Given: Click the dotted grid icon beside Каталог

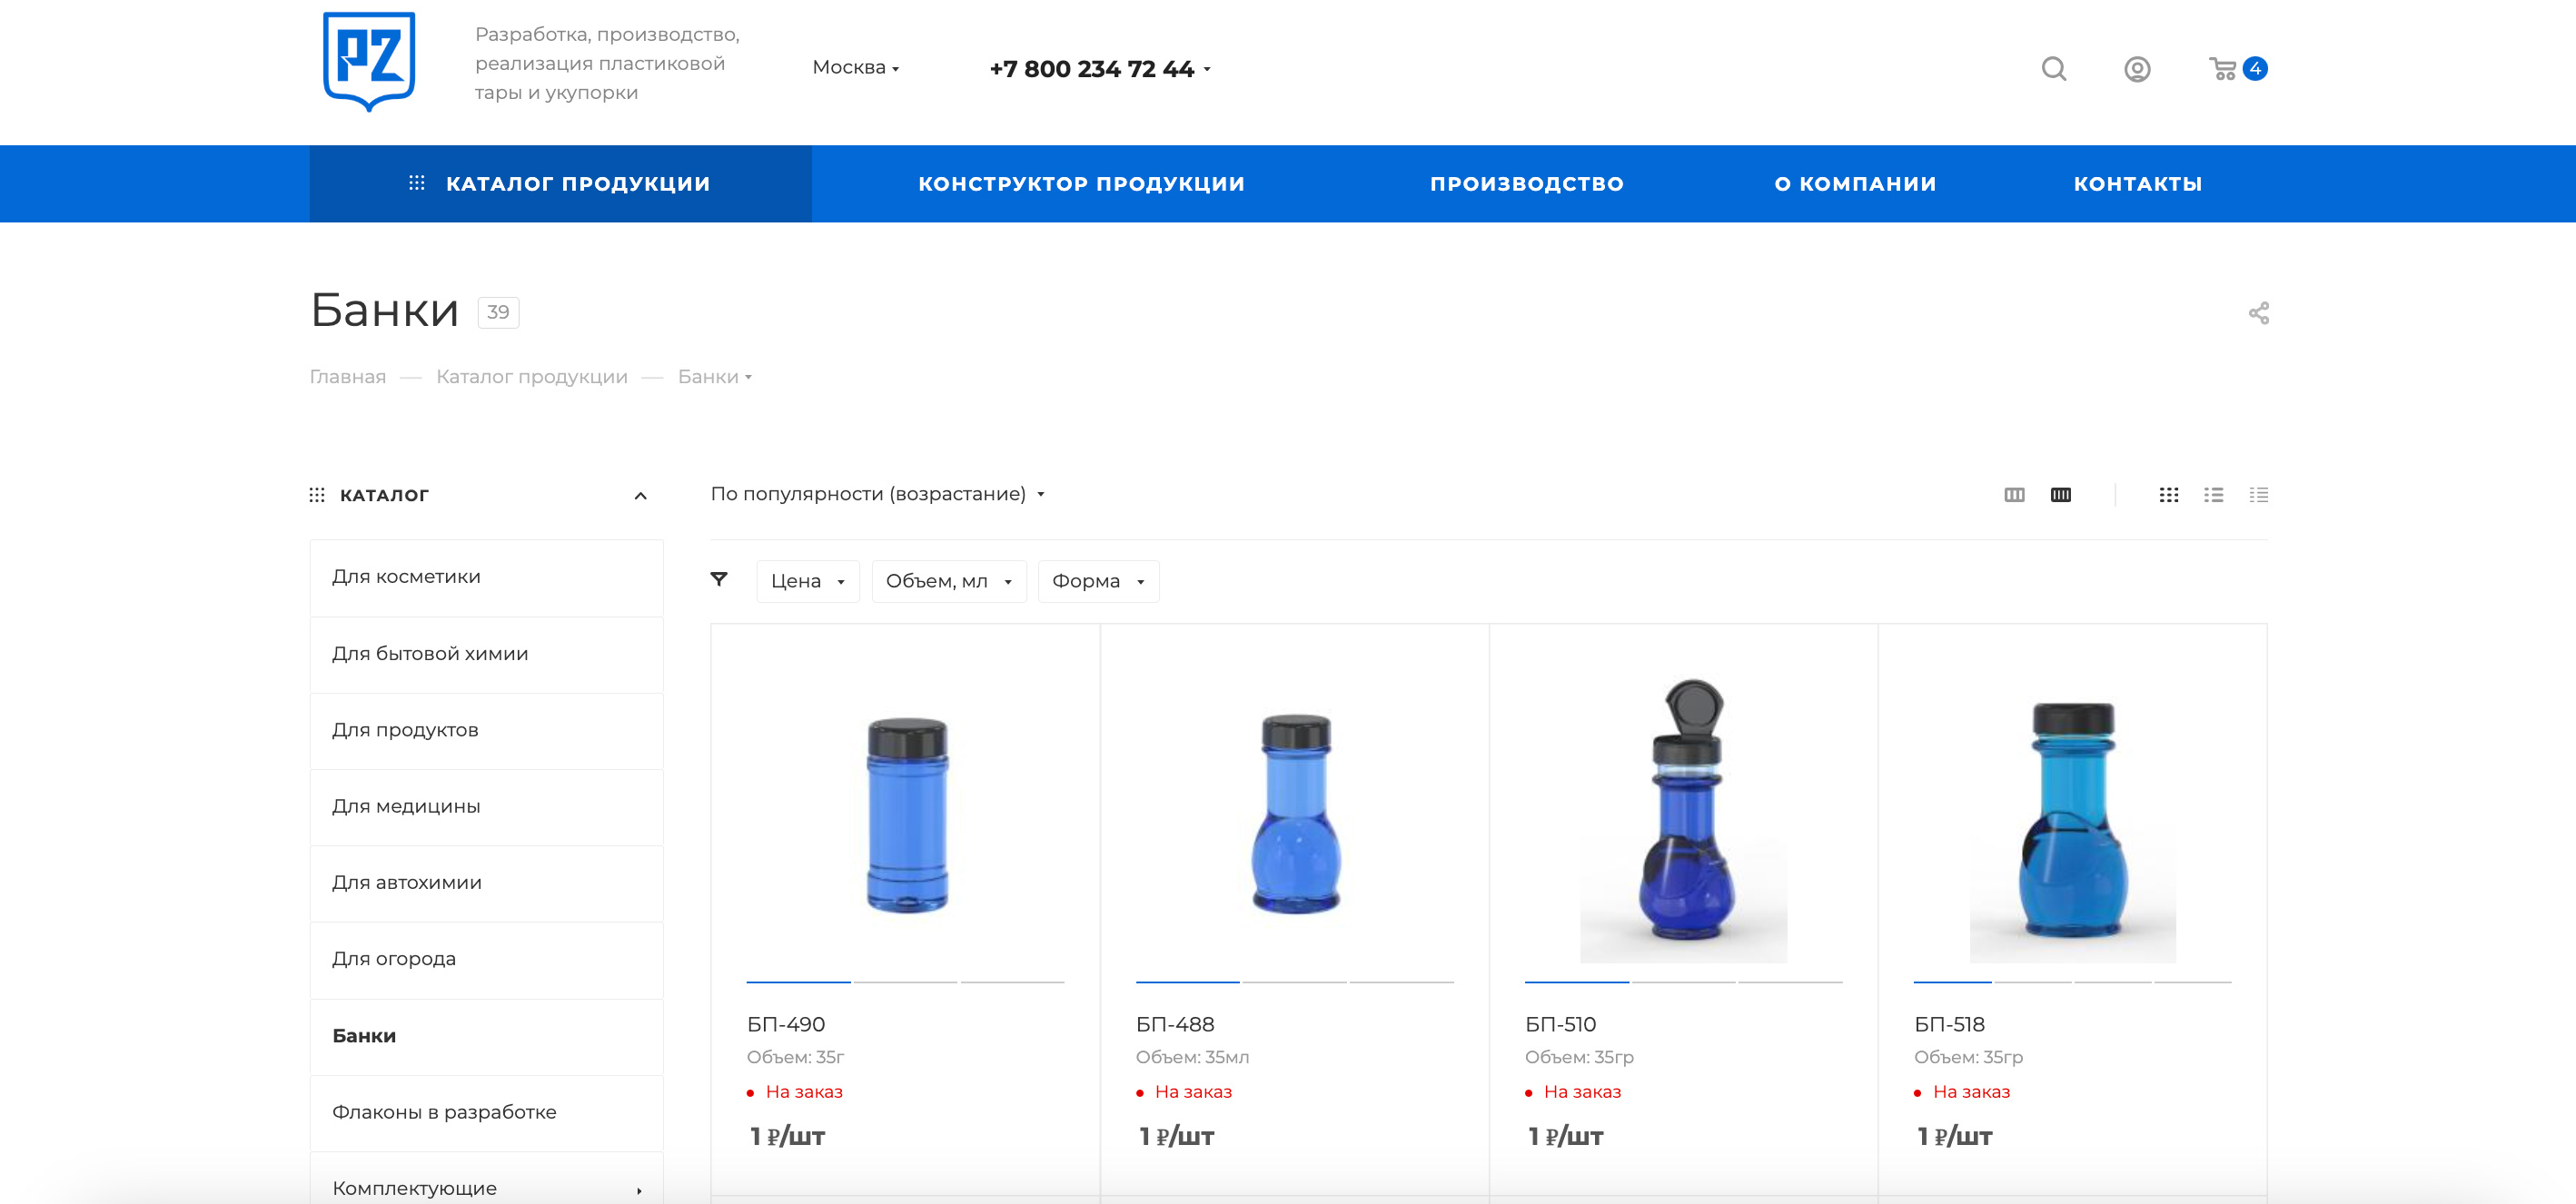Looking at the screenshot, I should 317,495.
